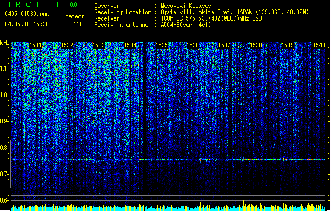Click the 1538 time marker
The image size is (331, 211).
click(x=256, y=45)
